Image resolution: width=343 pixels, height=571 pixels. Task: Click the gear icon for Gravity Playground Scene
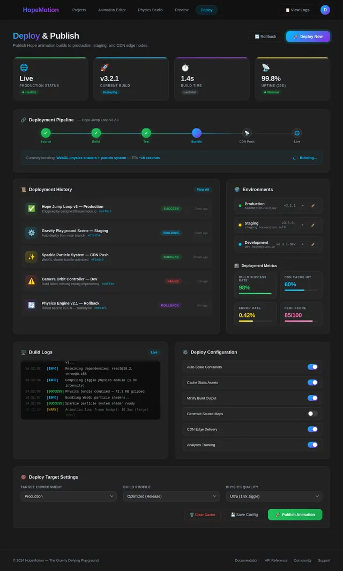click(x=31, y=233)
